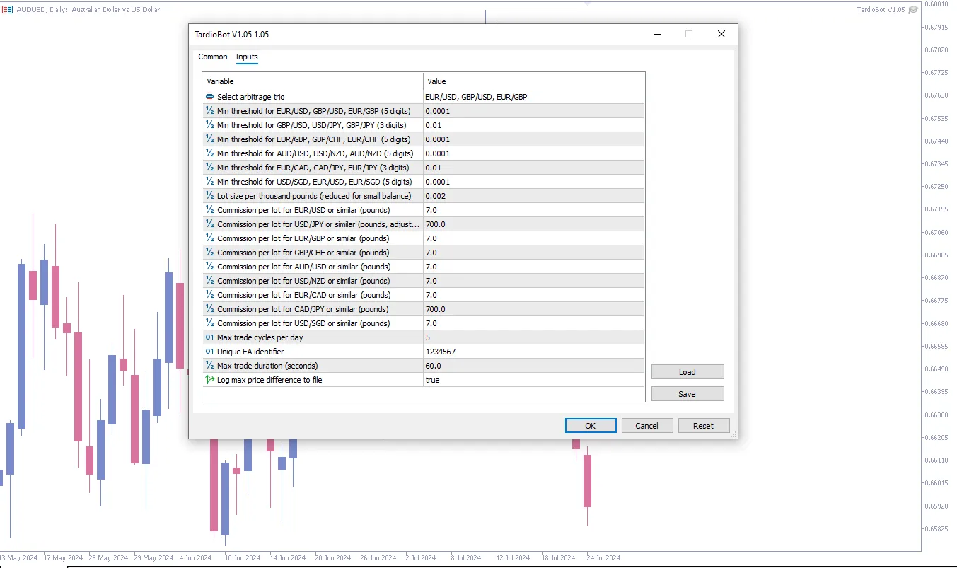Click the integer icon beside Unique EA identifier
The image size is (957, 568).
pos(209,352)
